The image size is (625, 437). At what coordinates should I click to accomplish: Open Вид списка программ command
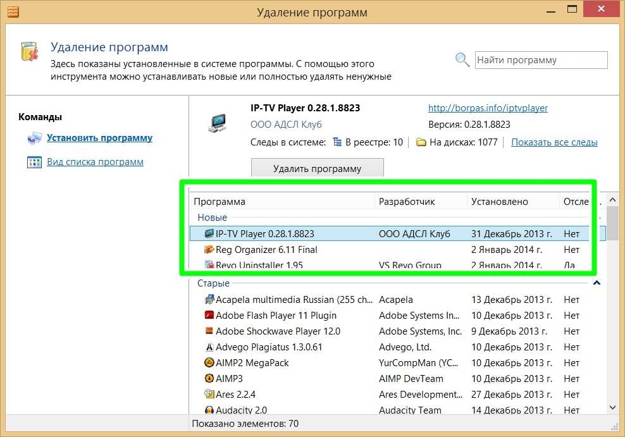click(95, 162)
